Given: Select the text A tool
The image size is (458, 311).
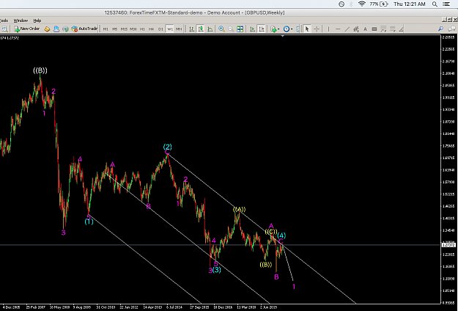Looking at the screenshot, I should coord(365,29).
